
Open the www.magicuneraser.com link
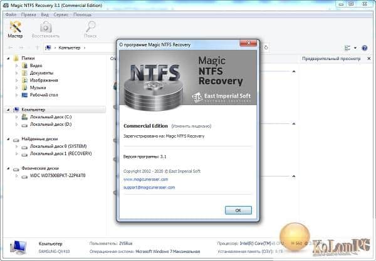click(145, 180)
